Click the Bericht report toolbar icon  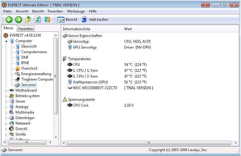pos(61,20)
